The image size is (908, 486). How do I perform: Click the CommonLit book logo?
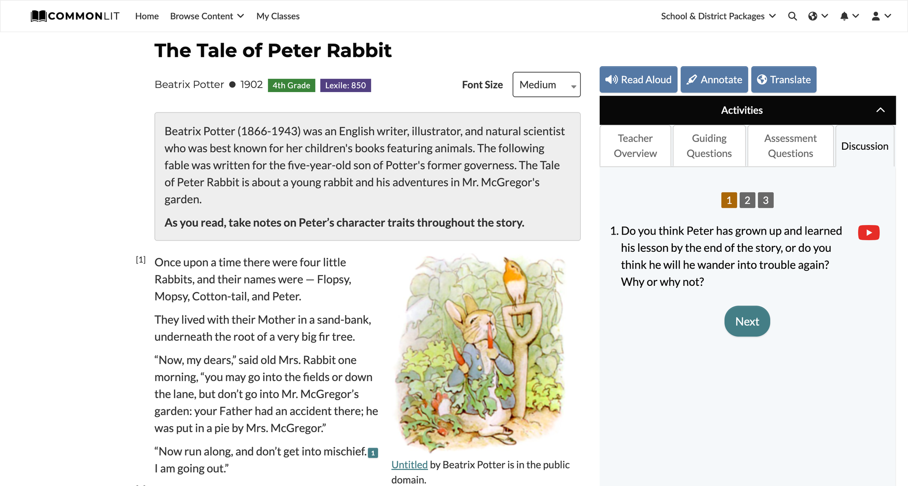point(39,16)
